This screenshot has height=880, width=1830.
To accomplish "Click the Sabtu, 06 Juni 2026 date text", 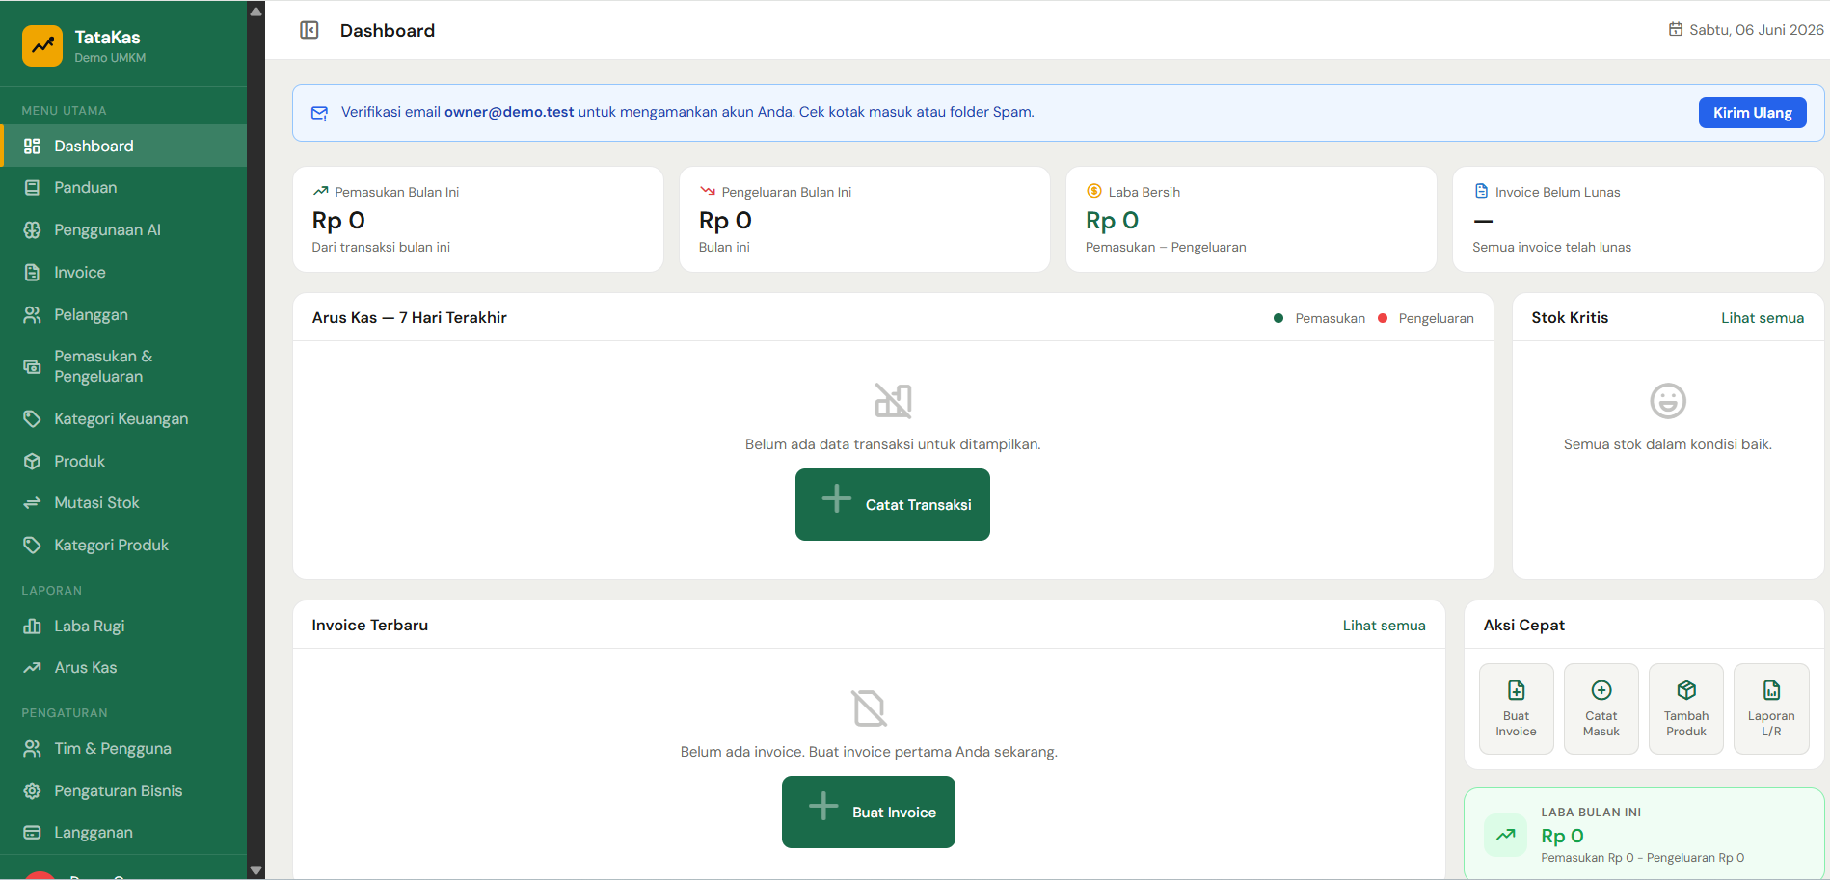I will 1756,30.
